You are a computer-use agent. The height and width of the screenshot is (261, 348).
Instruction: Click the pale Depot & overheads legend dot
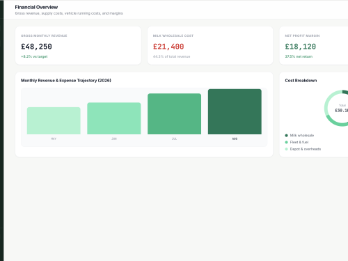[286, 149]
